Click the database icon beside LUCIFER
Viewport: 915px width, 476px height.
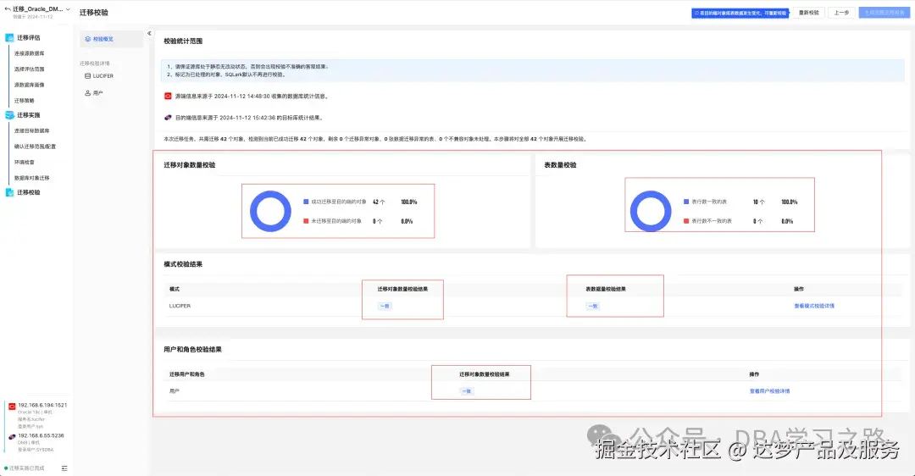click(87, 76)
